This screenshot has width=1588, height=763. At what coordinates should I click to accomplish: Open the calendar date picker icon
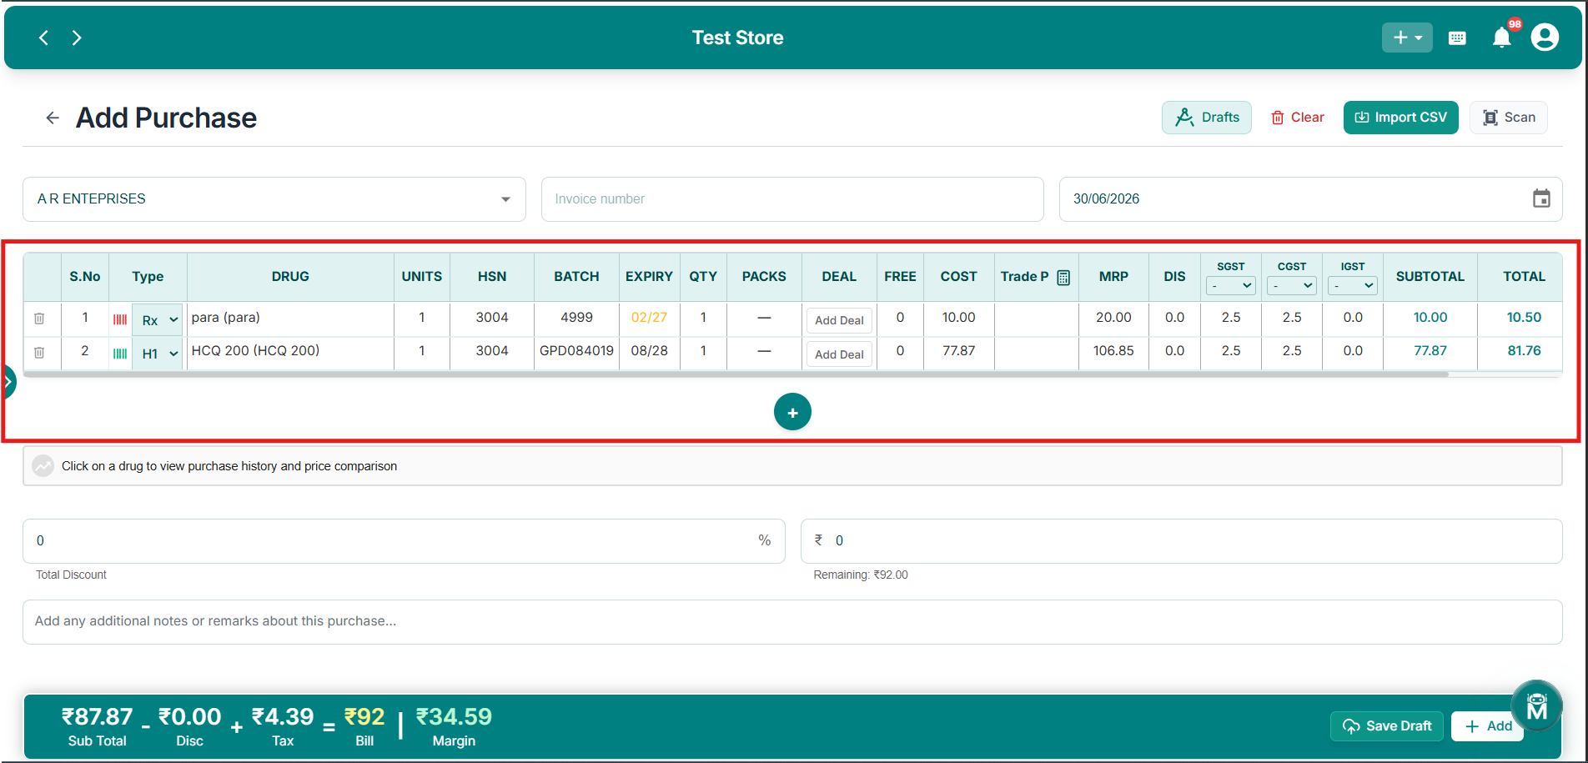(x=1541, y=198)
